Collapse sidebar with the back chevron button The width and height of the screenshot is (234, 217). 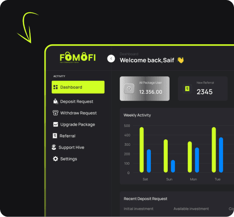[111, 58]
